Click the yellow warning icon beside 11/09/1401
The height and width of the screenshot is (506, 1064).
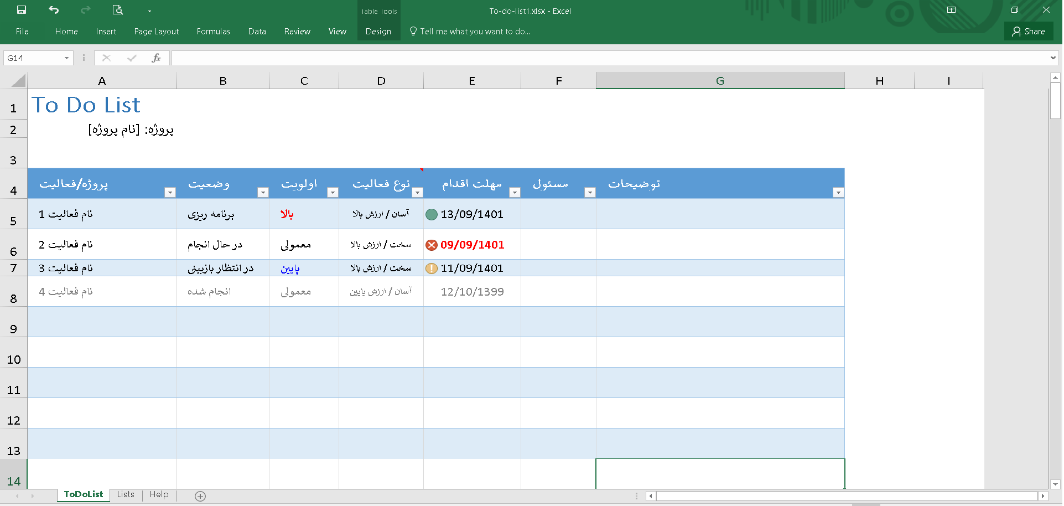click(431, 268)
